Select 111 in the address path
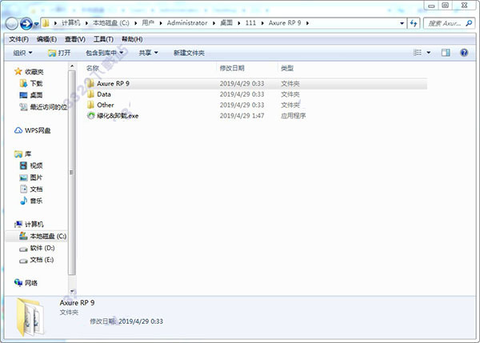The width and height of the screenshot is (480, 343). tap(250, 23)
